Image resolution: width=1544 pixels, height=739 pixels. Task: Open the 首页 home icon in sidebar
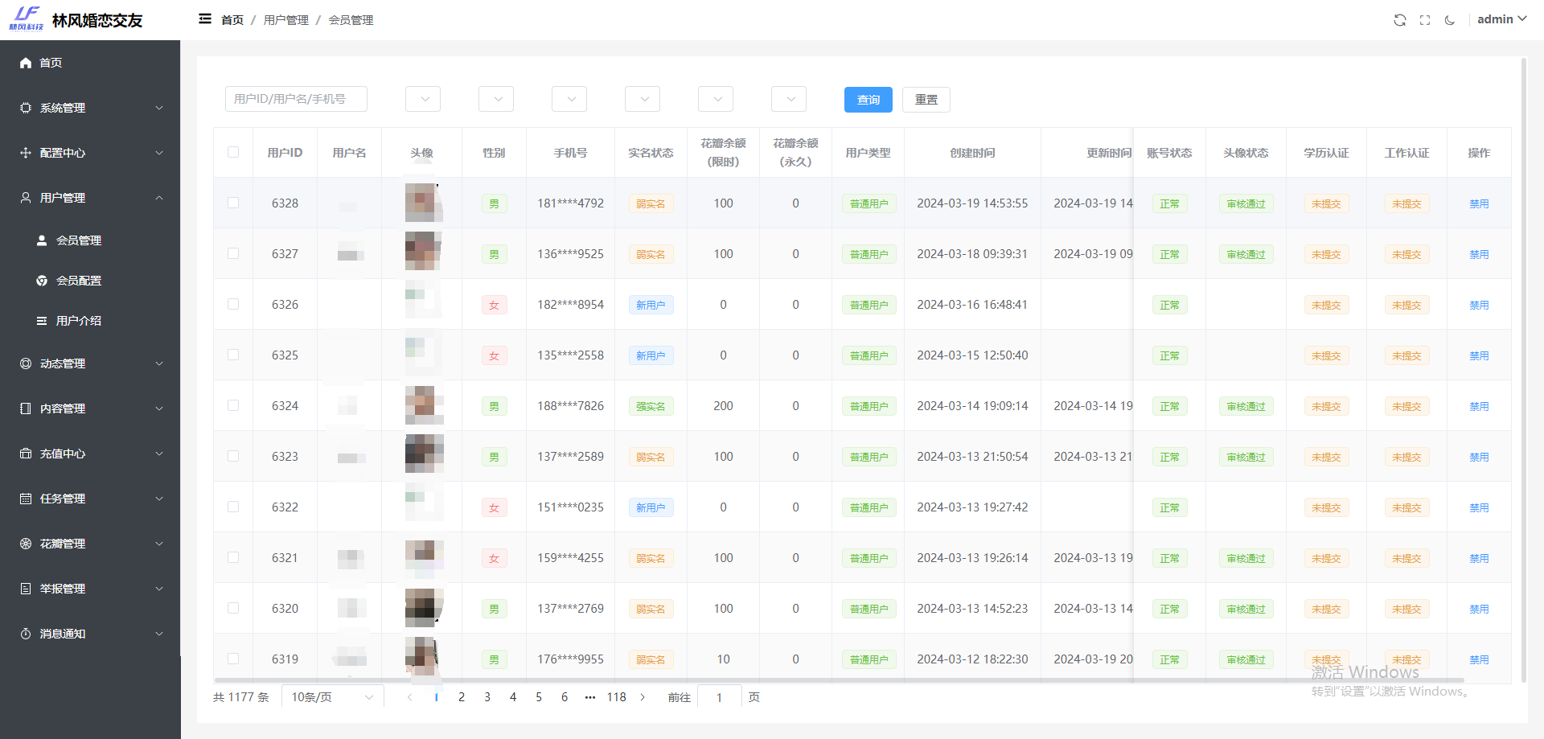[x=26, y=63]
